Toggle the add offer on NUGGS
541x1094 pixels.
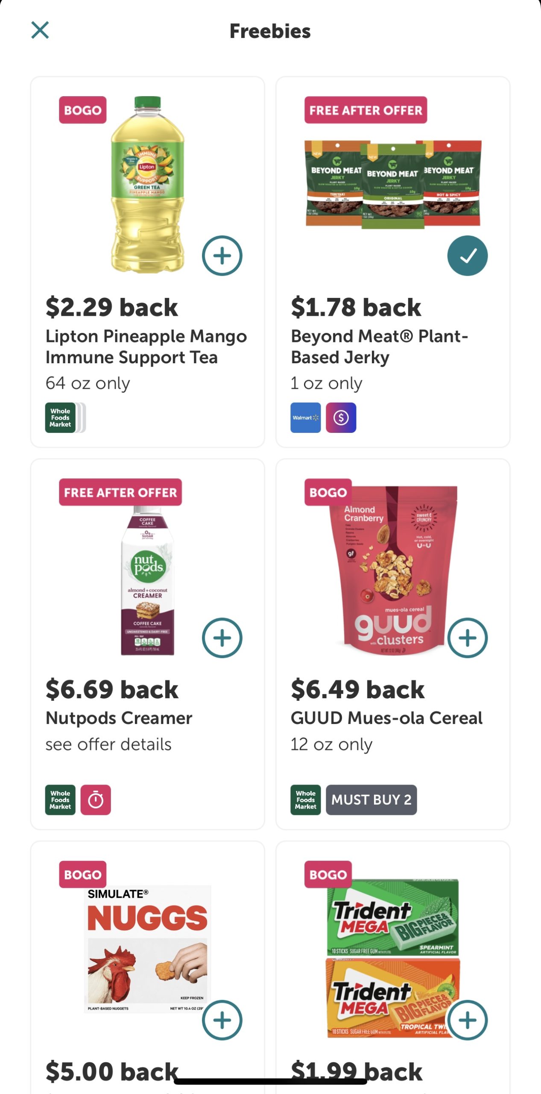tap(222, 1020)
